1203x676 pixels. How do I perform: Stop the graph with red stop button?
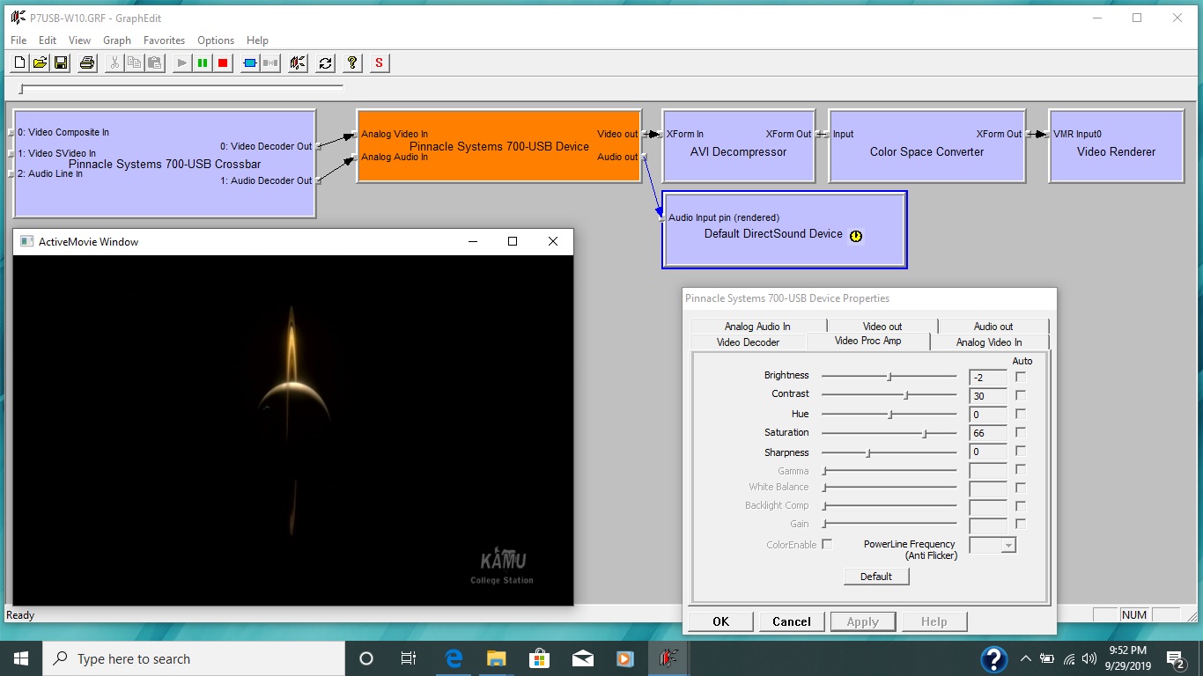point(223,62)
